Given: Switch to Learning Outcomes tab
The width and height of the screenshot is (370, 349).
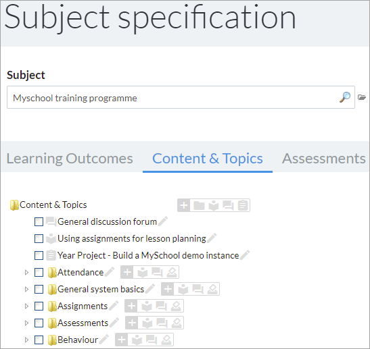Looking at the screenshot, I should (x=70, y=158).
